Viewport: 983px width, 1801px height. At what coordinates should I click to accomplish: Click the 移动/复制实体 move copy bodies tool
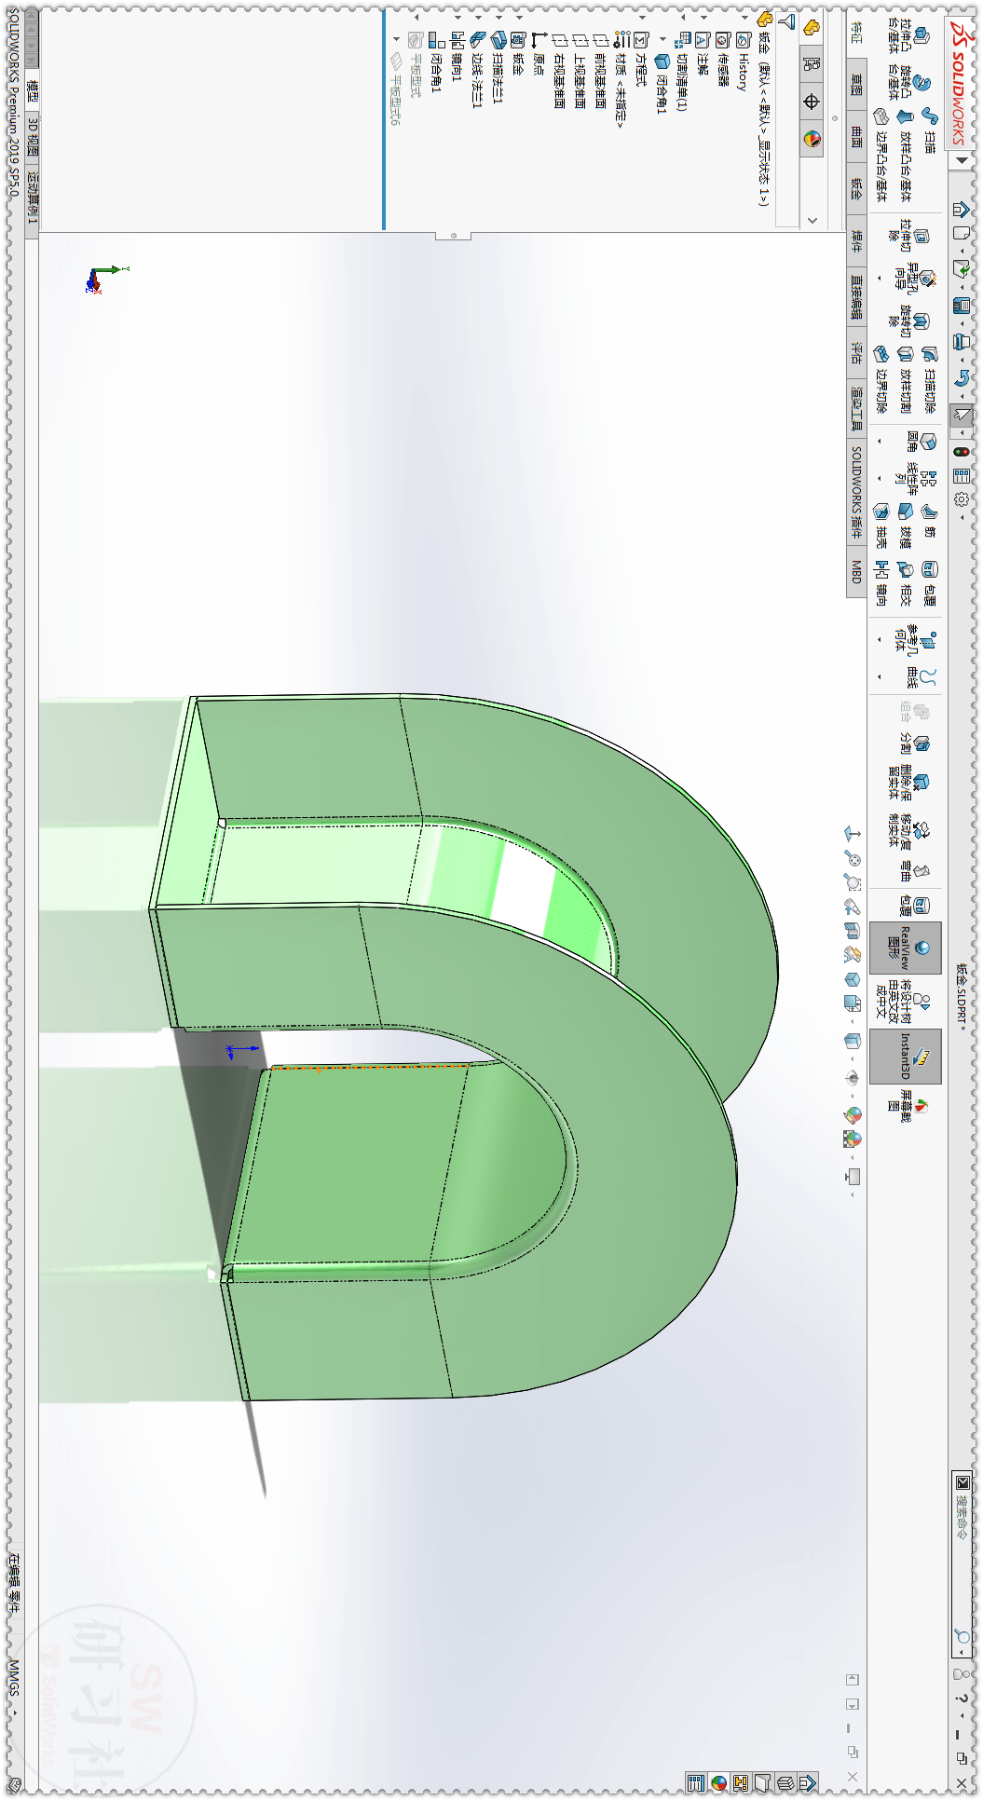click(x=908, y=831)
